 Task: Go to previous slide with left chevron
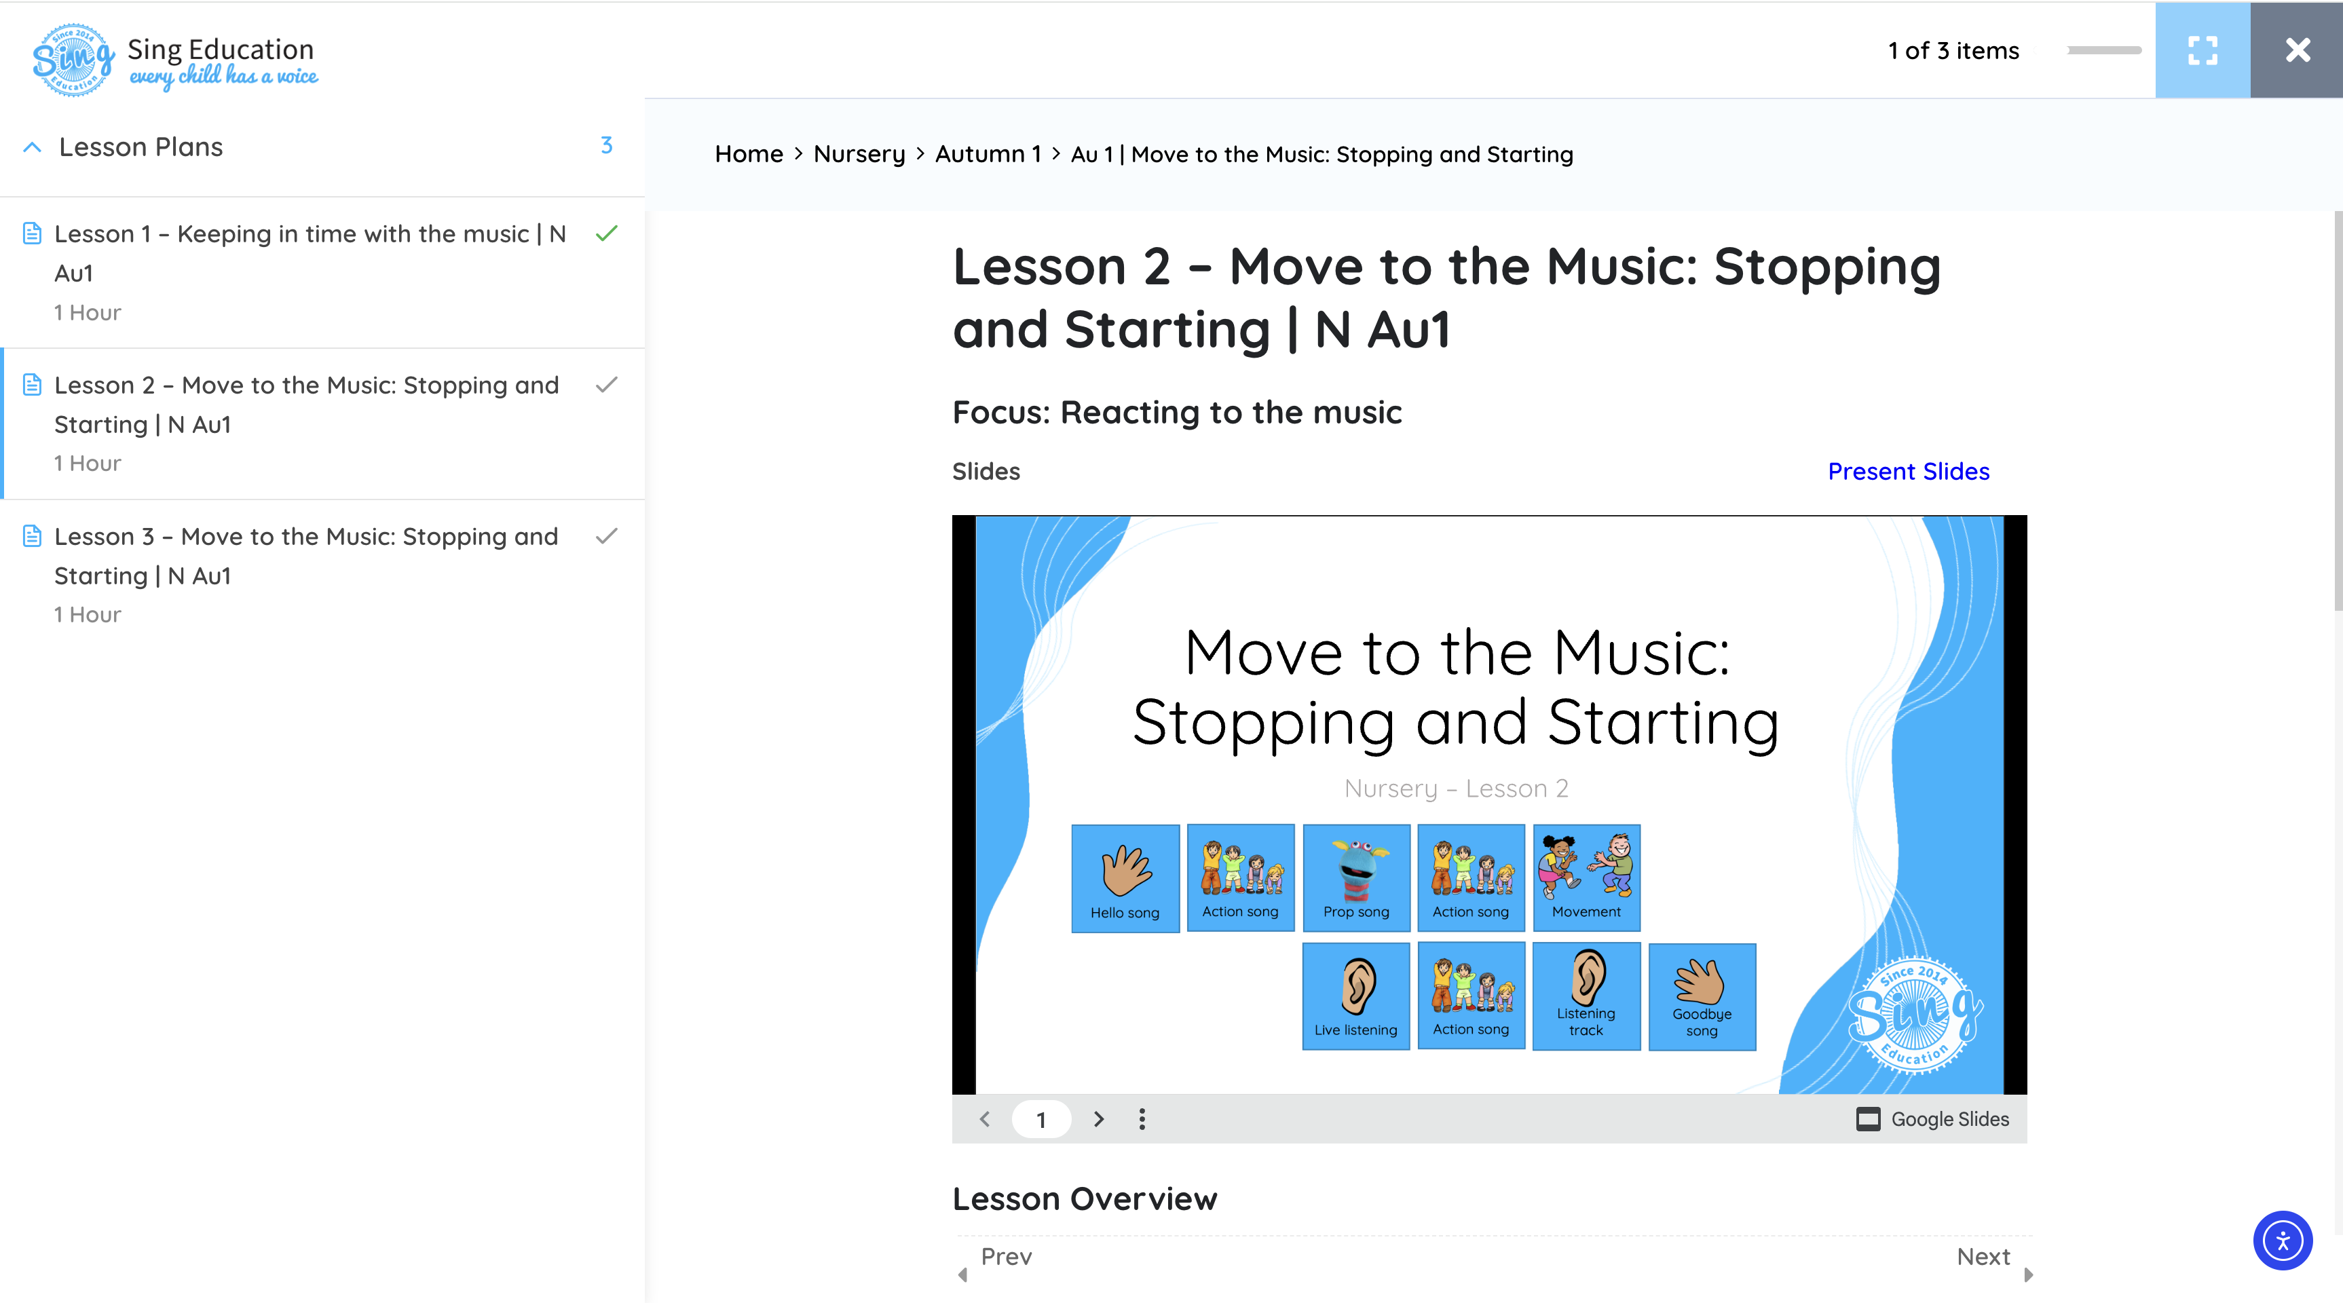pyautogui.click(x=984, y=1119)
